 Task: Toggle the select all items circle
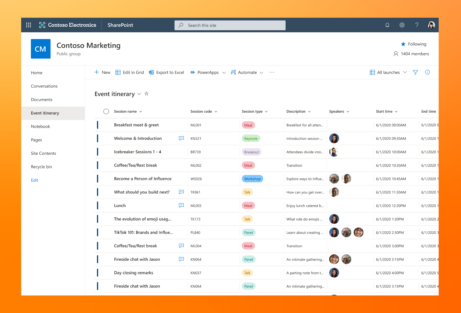[106, 111]
